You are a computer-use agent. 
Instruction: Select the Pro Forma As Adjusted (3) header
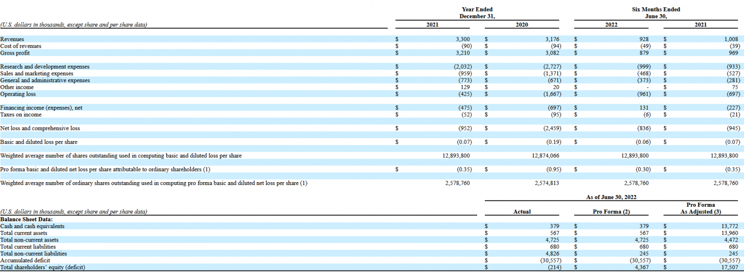[700, 208]
